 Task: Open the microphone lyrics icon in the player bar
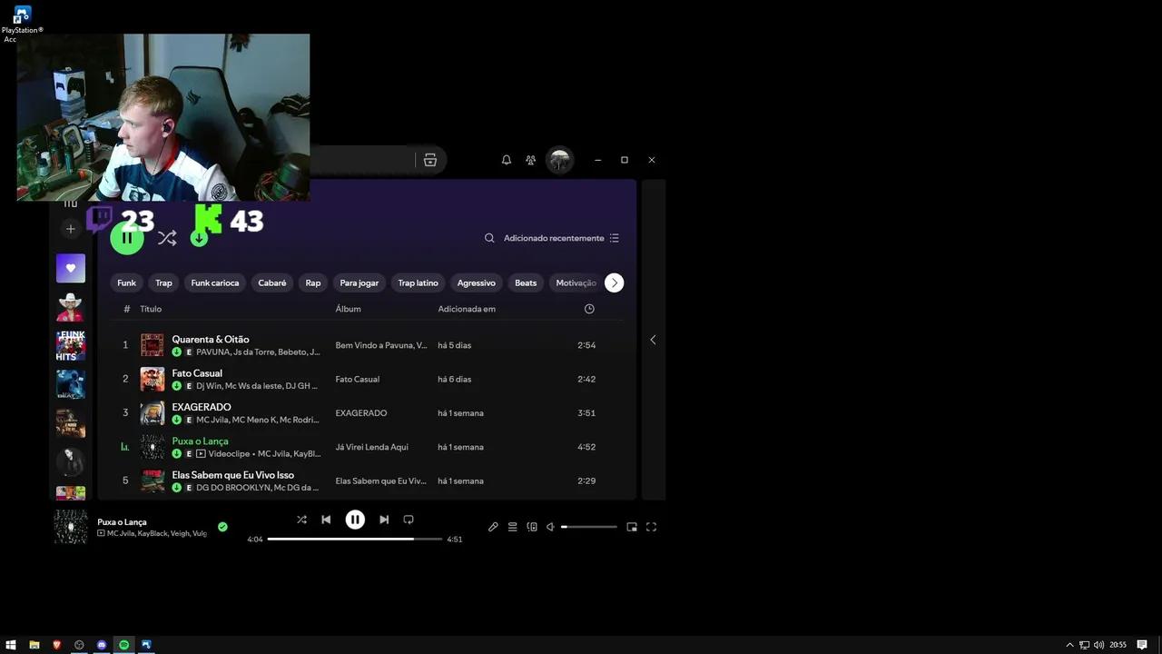(493, 527)
